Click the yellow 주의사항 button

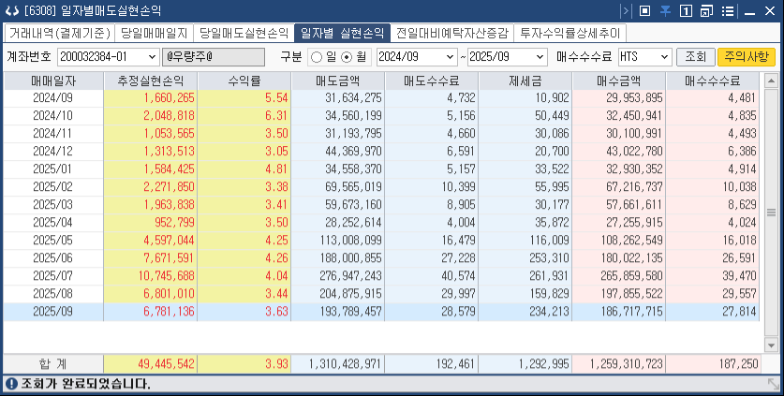click(x=746, y=57)
